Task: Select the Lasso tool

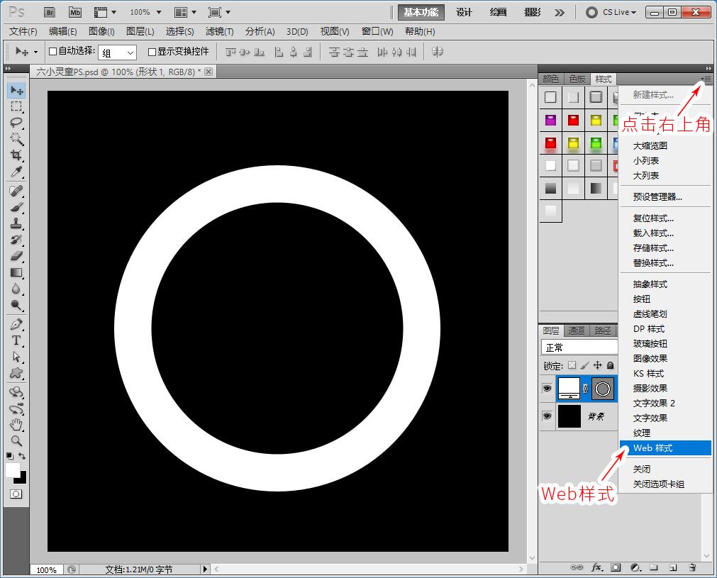Action: click(x=16, y=123)
